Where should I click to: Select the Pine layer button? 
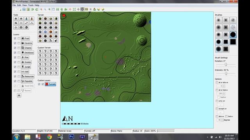(x=25, y=57)
